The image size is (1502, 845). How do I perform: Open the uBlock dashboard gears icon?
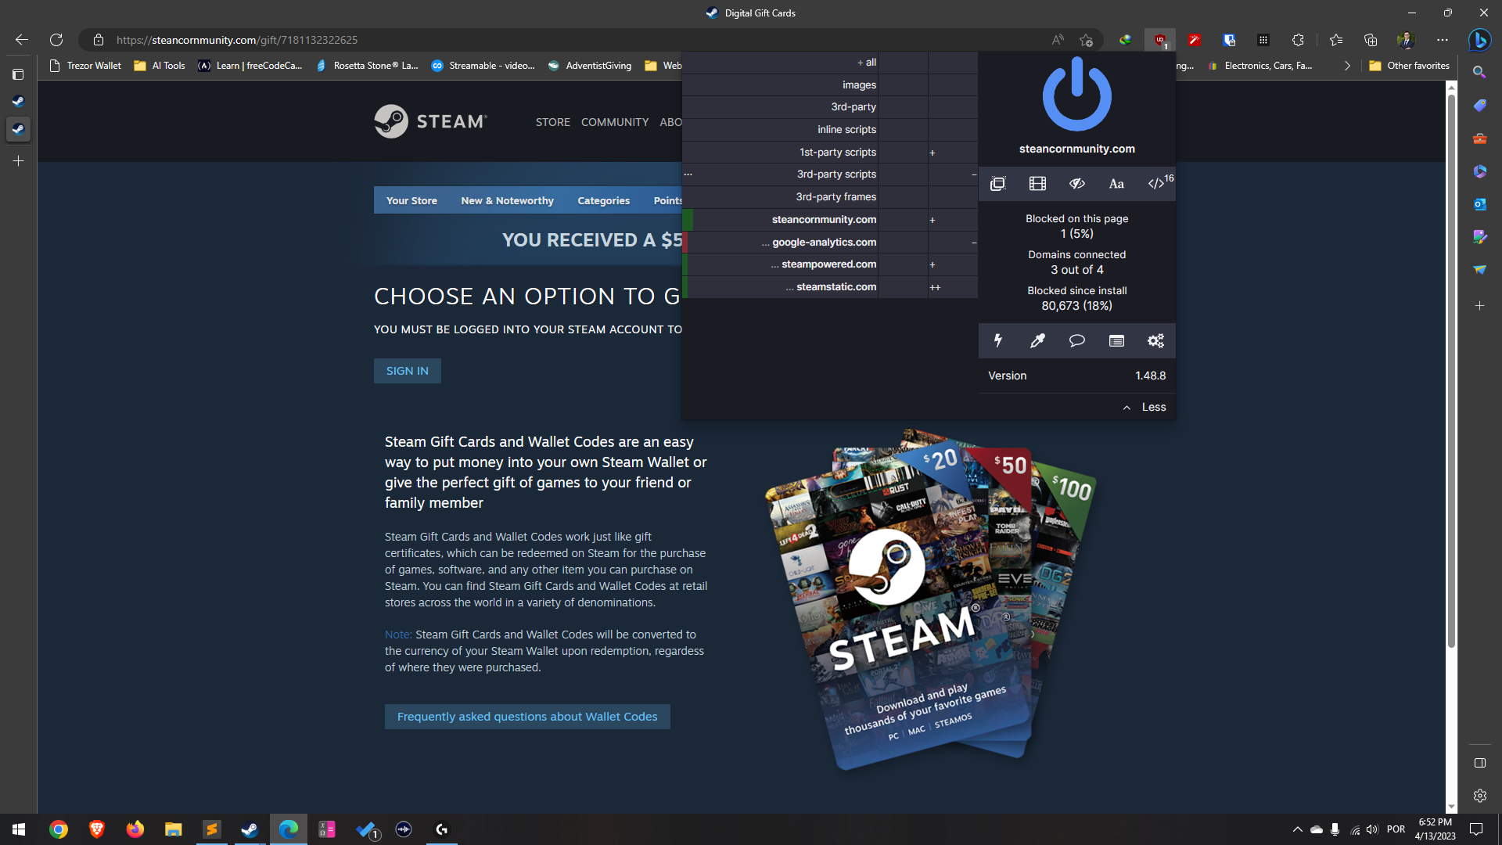click(x=1155, y=340)
